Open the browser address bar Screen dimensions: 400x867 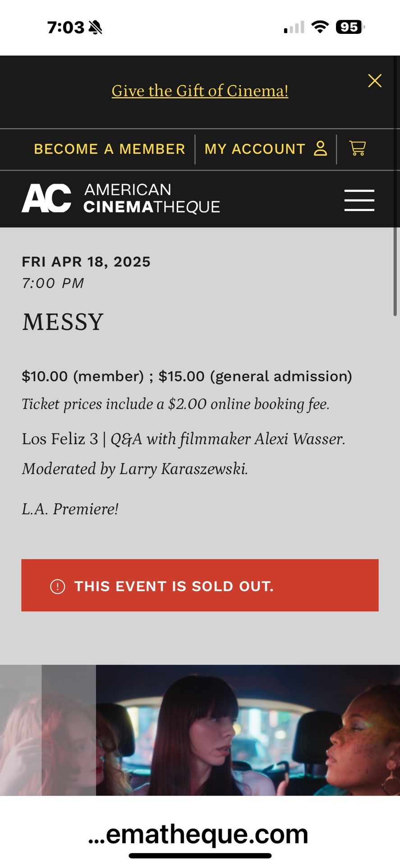tap(200, 834)
